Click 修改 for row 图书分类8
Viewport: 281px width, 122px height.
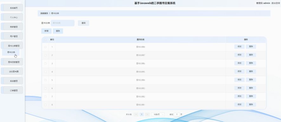pos(239,47)
